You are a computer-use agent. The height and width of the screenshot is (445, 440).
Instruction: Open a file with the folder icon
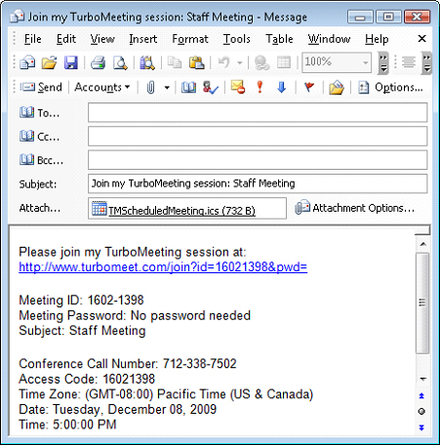click(49, 62)
